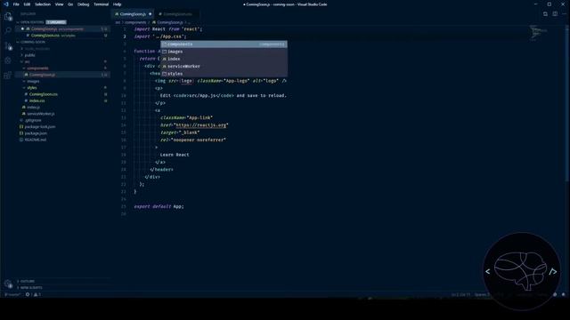Image resolution: width=570 pixels, height=320 pixels.
Task: Choose 'components' autocomplete suggestion
Action: pos(224,44)
